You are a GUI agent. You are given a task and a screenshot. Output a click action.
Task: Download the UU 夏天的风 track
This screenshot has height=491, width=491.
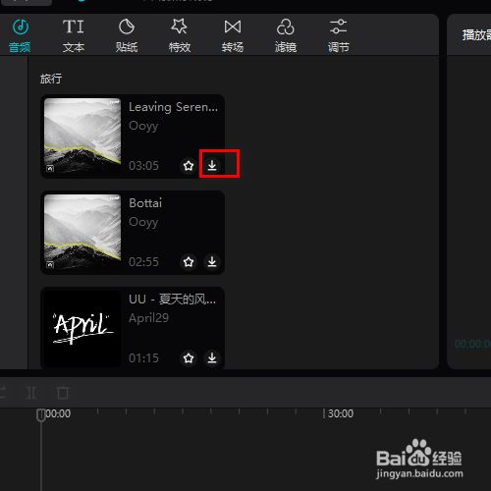212,357
